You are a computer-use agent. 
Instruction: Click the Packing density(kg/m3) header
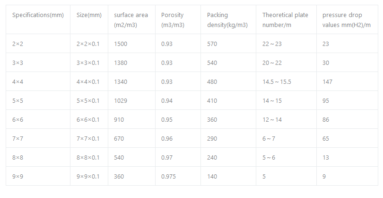tap(224, 20)
